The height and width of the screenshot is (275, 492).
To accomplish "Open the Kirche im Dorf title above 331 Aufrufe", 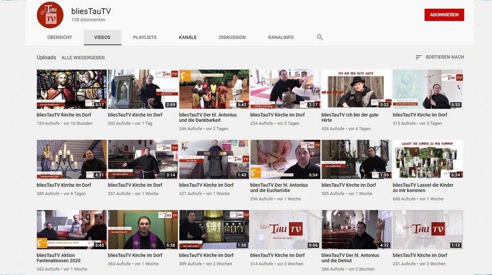I will pyautogui.click(x=420, y=255).
